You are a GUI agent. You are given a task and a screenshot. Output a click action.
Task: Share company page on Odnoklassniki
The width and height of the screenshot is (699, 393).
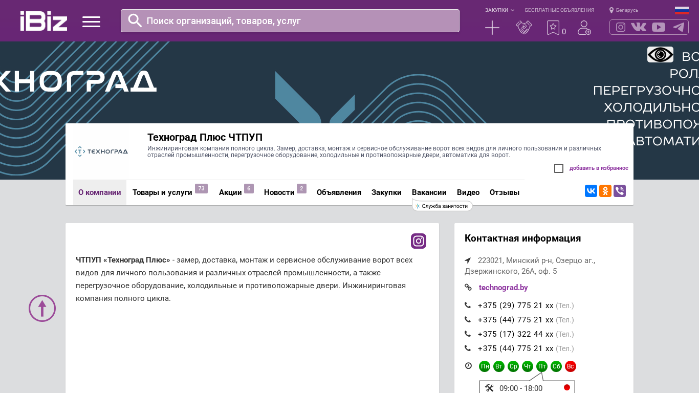(605, 191)
